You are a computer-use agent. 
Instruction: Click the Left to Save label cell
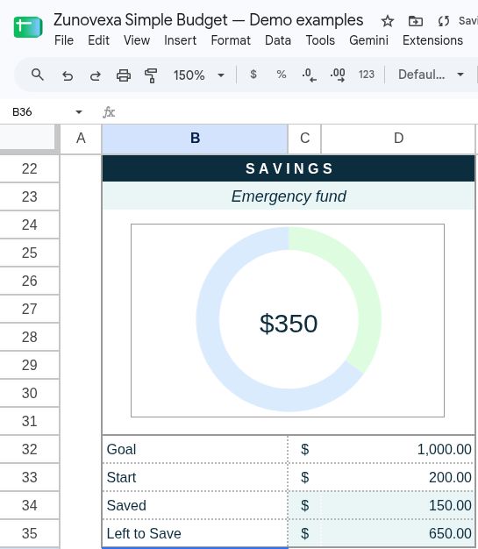point(195,533)
